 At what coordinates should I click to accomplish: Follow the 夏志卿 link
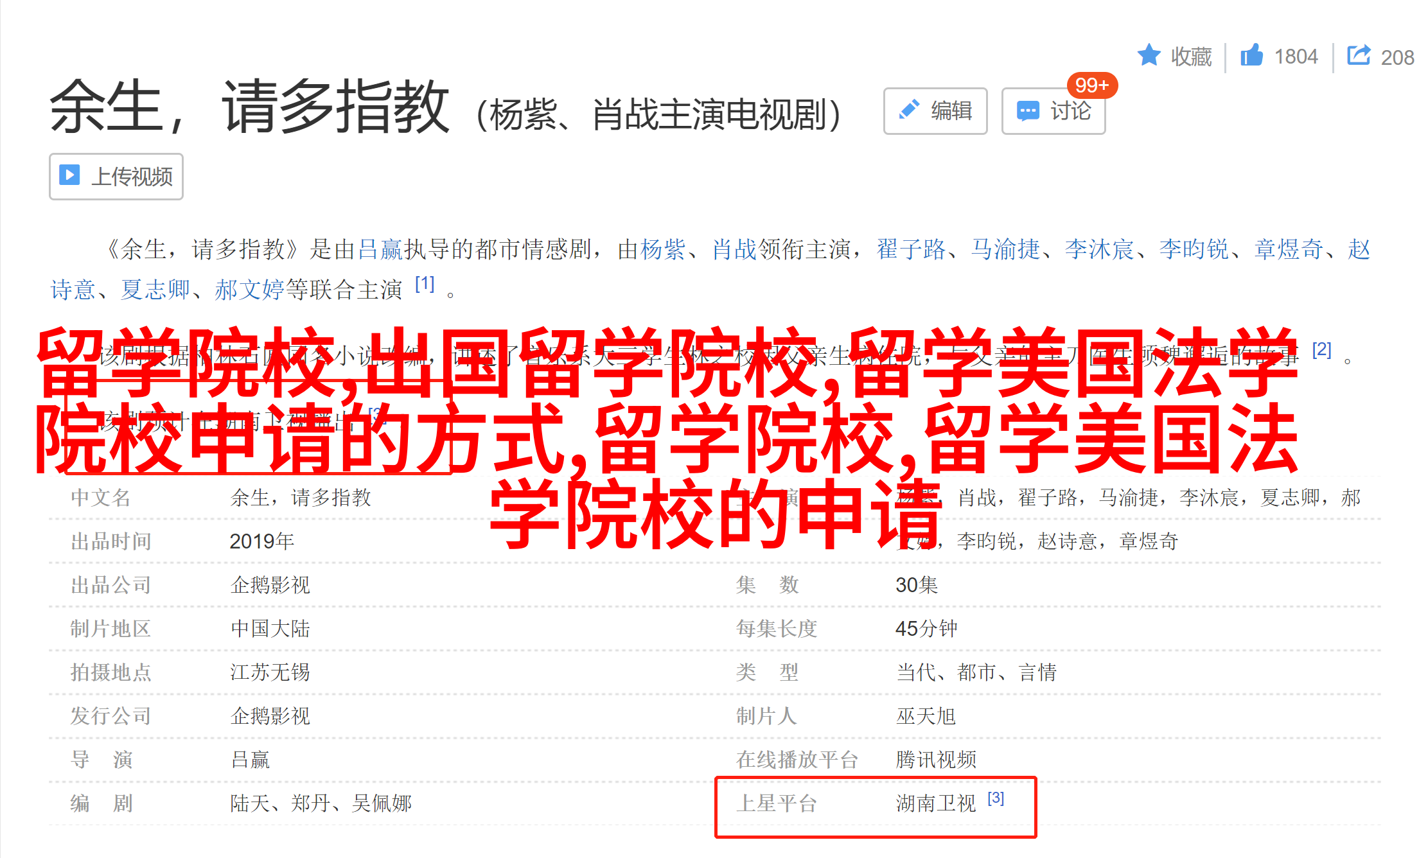point(155,290)
